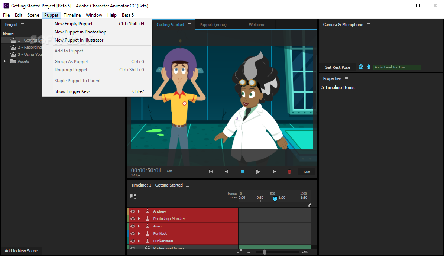The image size is (444, 256).
Task: Open the Scene panel menu icon
Action: tap(190, 25)
